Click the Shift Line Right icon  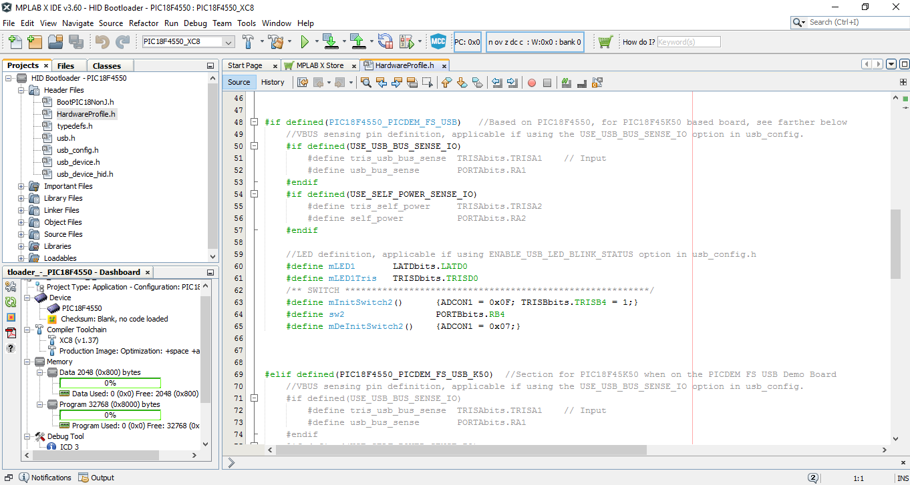(x=512, y=83)
